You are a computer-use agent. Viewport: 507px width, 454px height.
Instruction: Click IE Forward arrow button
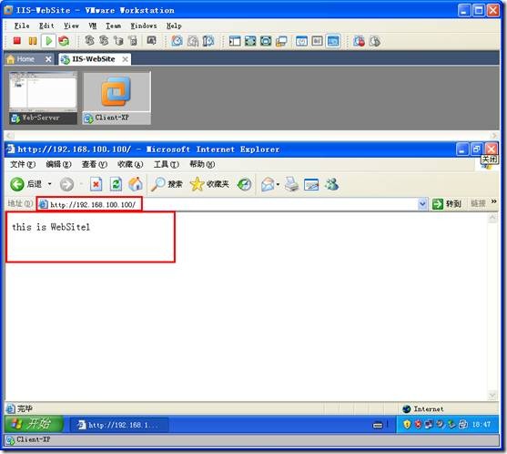(67, 184)
